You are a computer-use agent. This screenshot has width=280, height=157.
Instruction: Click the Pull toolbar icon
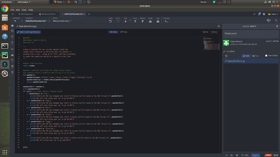126,21
